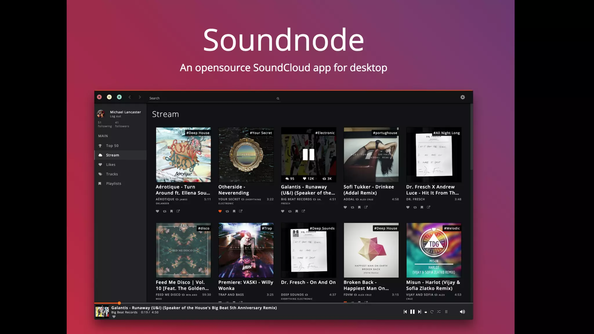Click the orange playback progress handle
Viewport: 594px width, 334px height.
click(x=119, y=303)
